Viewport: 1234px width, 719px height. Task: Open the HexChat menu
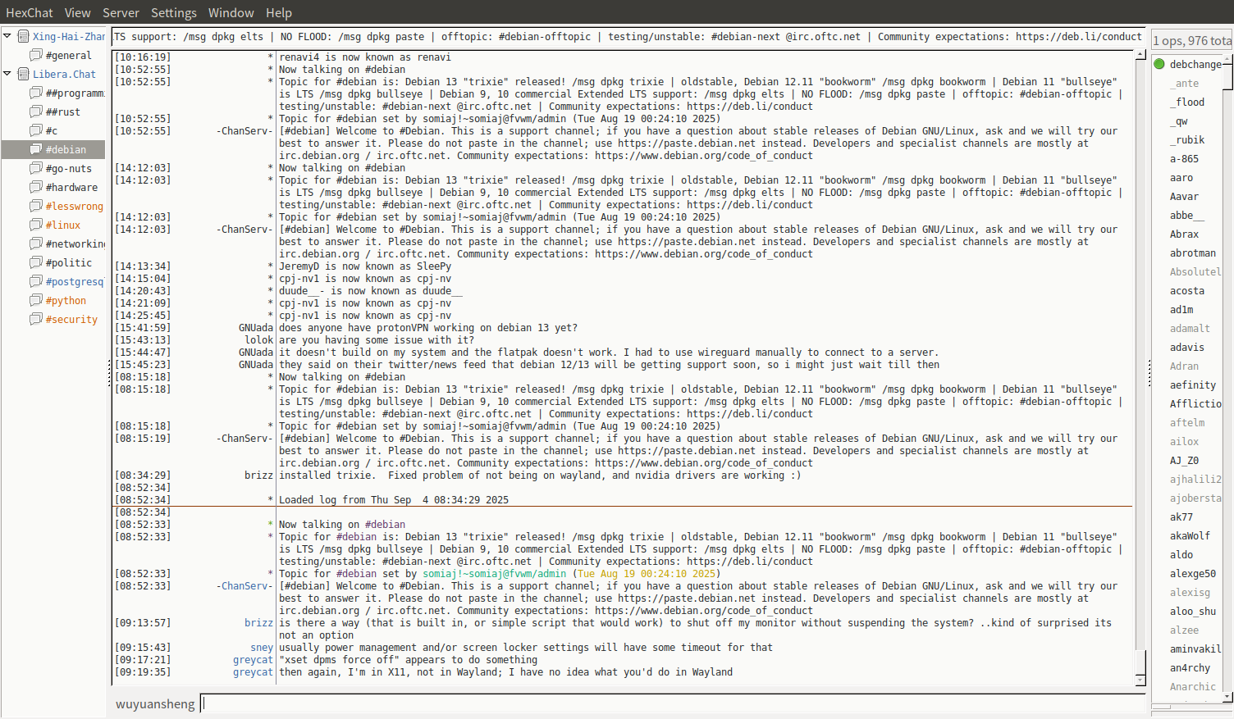[30, 12]
